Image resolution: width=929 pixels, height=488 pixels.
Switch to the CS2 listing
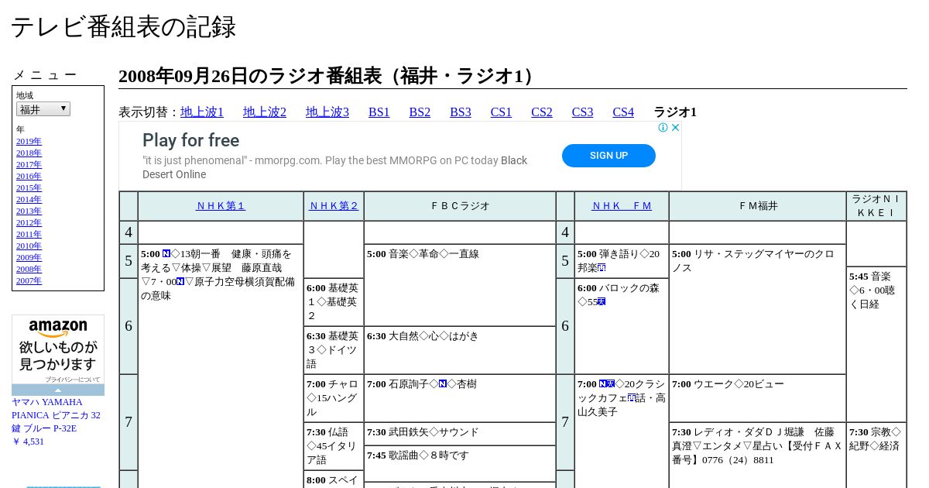click(542, 112)
